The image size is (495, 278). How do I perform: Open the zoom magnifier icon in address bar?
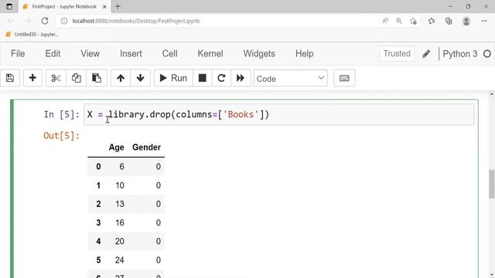[399, 21]
